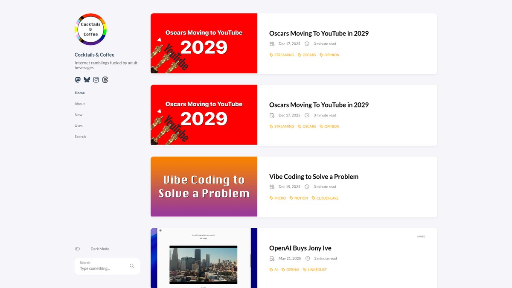Click the Cocktails & Coffee site title
This screenshot has height=288, width=512.
[x=94, y=55]
